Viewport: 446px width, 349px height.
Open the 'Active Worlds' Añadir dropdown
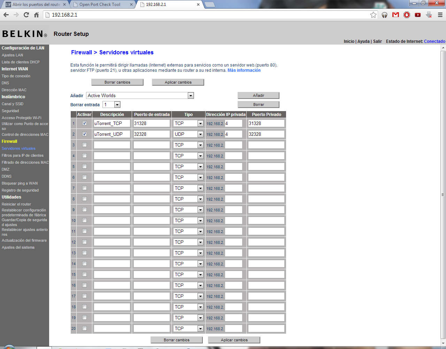tap(140, 95)
